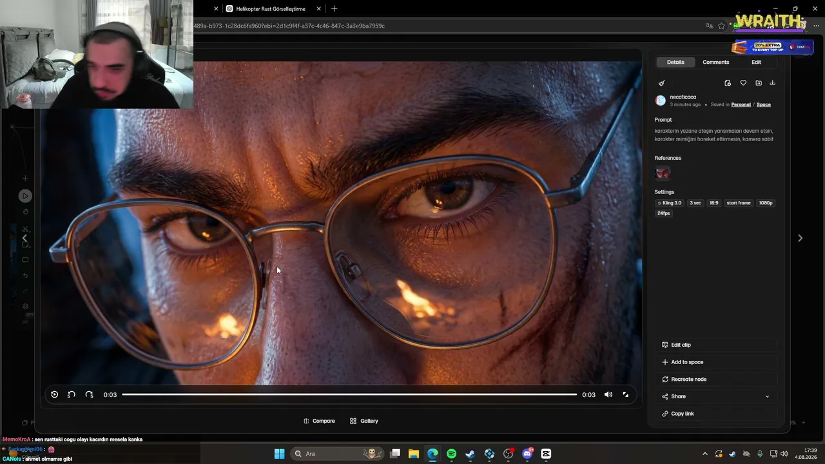Click the copy-with-settings icon above the username

(728, 83)
